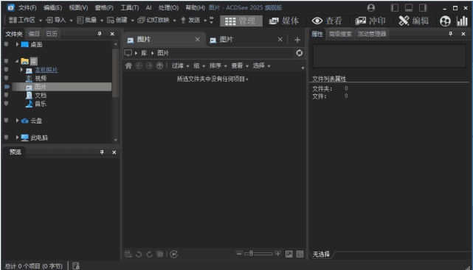This screenshot has height=270, width=473.
Task: Switch to the 高级搜索 advanced search tab
Action: coord(340,34)
